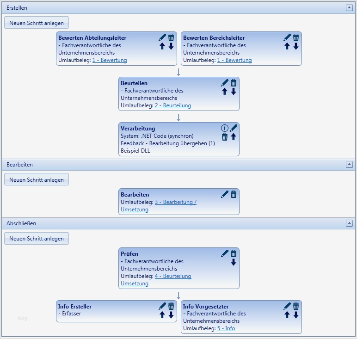Screen dimensions: 357x339
Task: Click Neuen Schritt anlegen under Bearbeiten
Action: [x=37, y=179]
